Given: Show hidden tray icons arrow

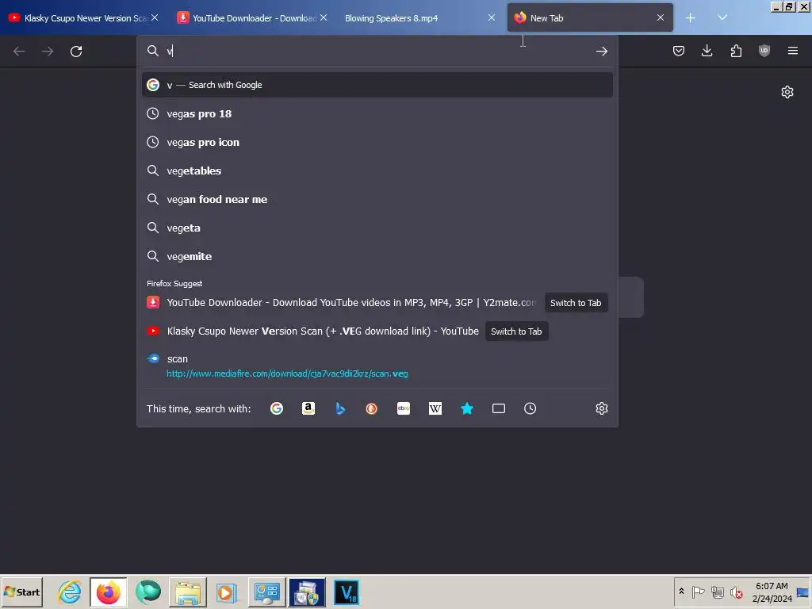Looking at the screenshot, I should click(x=681, y=592).
